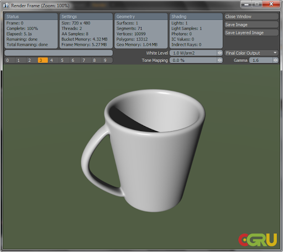
Task: Click the Gamma value field
Action: pyautogui.click(x=261, y=60)
